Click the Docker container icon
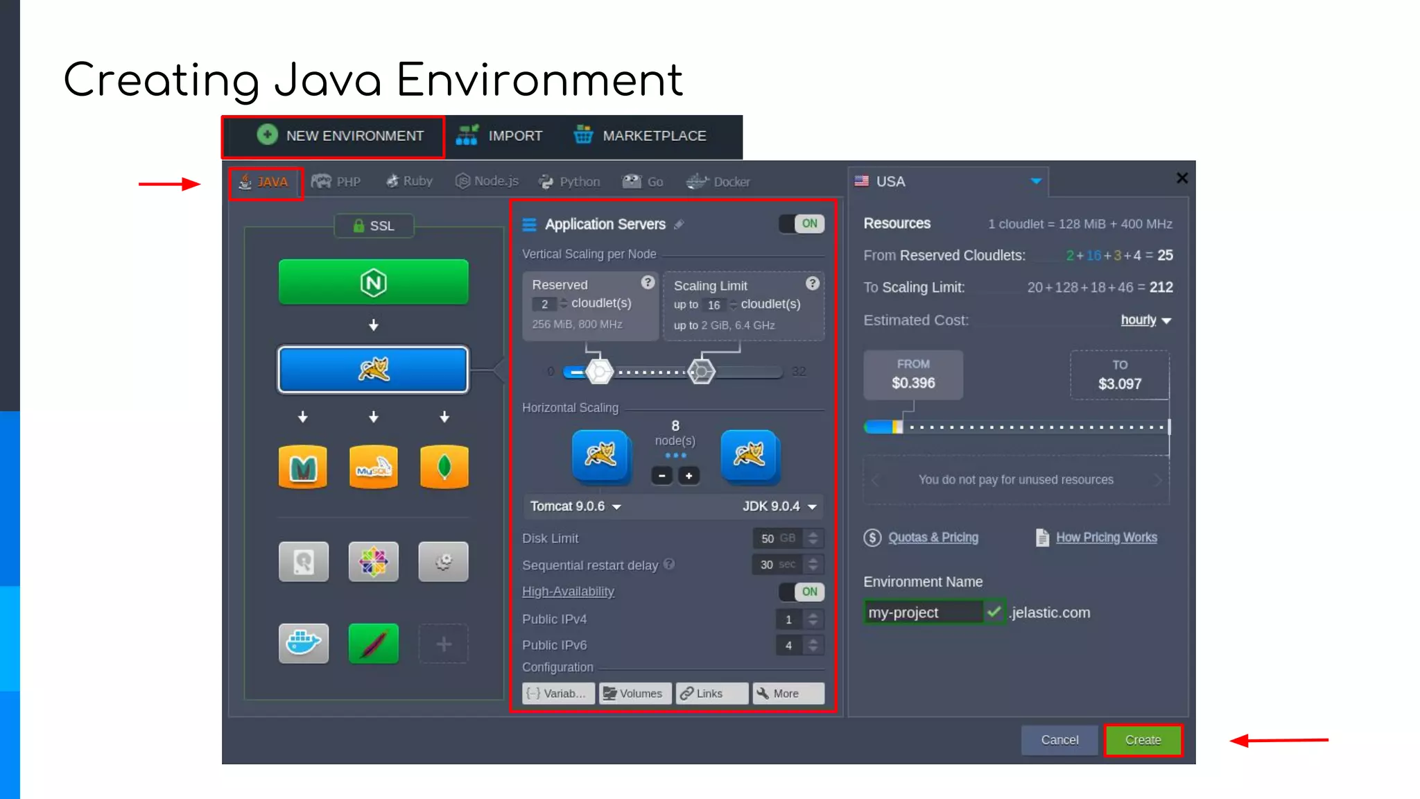Viewport: 1420px width, 799px height. 303,643
